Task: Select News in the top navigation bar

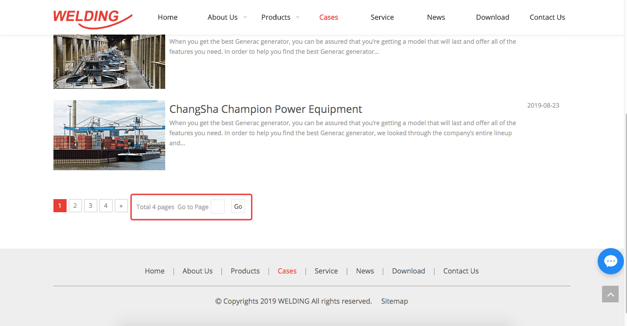Action: click(436, 18)
